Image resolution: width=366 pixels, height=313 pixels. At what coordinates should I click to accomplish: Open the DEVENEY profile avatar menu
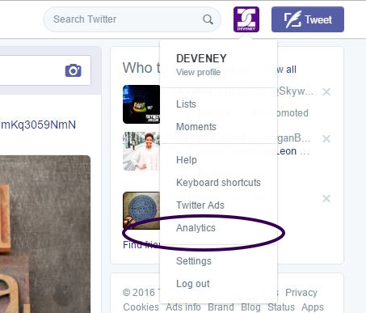(x=246, y=19)
